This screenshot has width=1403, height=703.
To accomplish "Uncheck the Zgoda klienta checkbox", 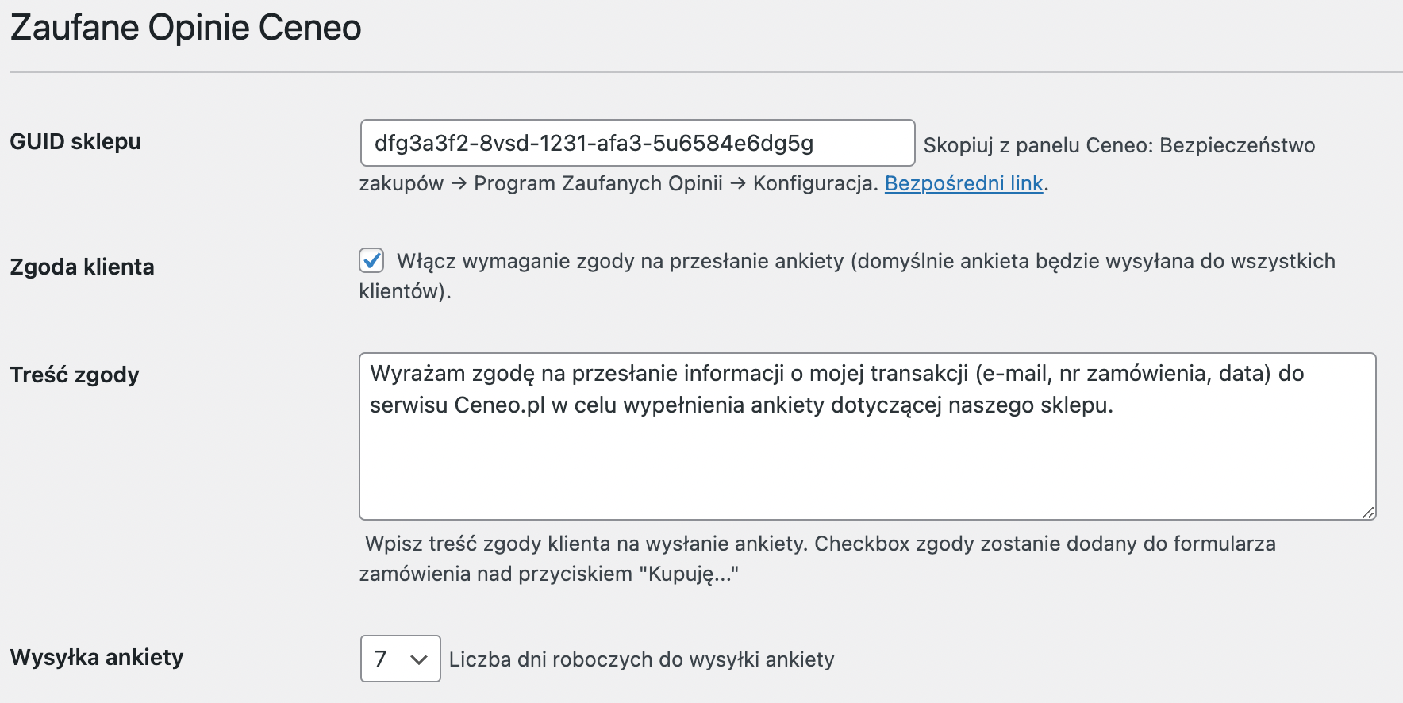I will tap(371, 260).
